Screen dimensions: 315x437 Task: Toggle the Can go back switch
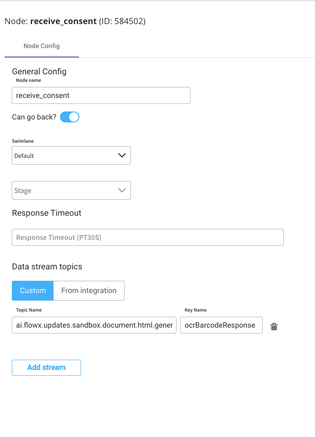(x=70, y=117)
